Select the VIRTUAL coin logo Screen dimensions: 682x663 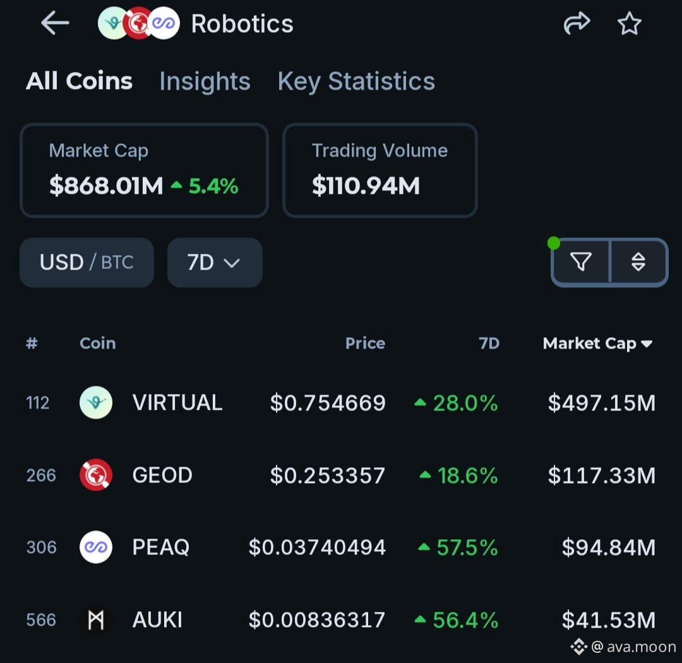[x=96, y=402]
